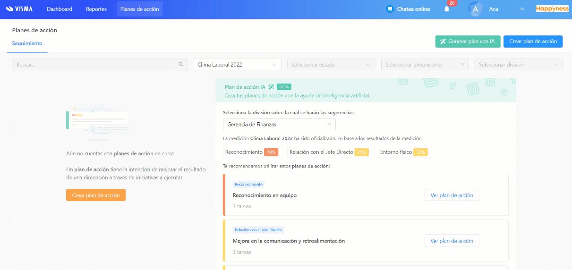572x270 pixels.
Task: Click the blue Relación con el Jefe Directo tag
Action: (258, 230)
